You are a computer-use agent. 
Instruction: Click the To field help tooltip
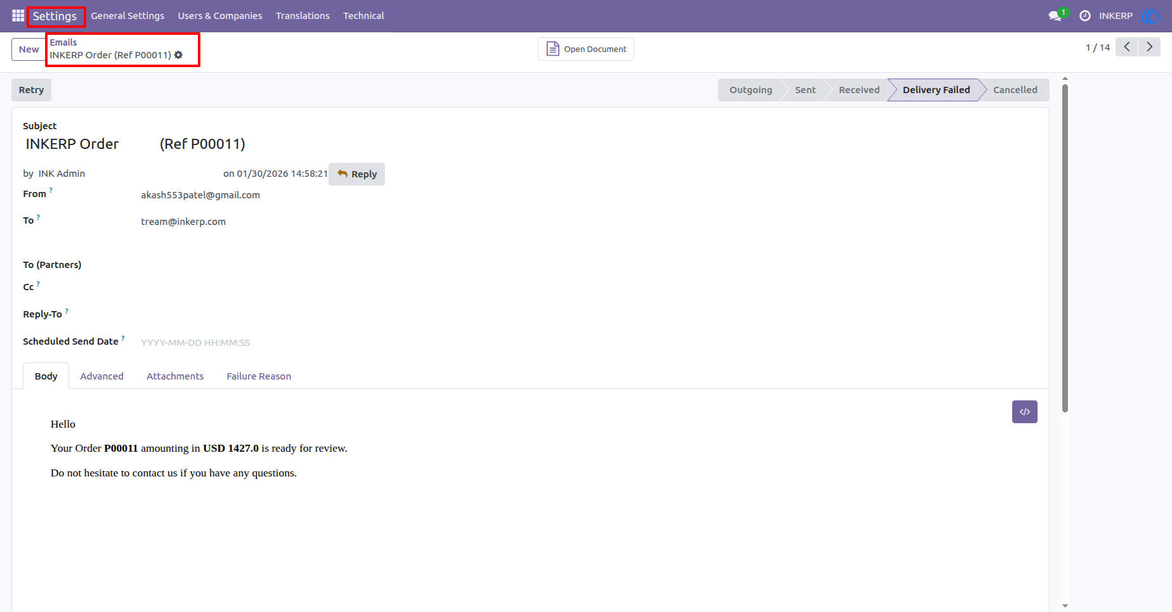(38, 217)
